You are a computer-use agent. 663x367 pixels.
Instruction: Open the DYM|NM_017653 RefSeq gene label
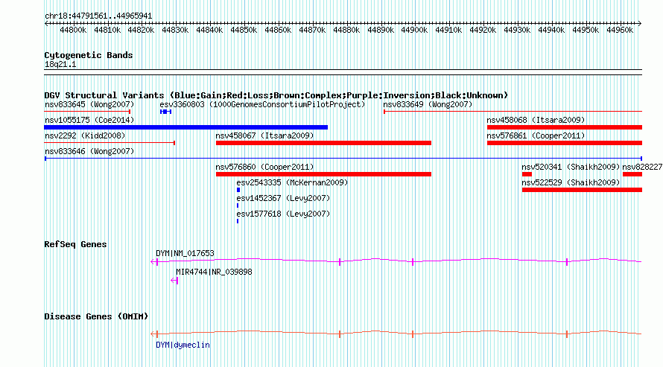(x=185, y=253)
